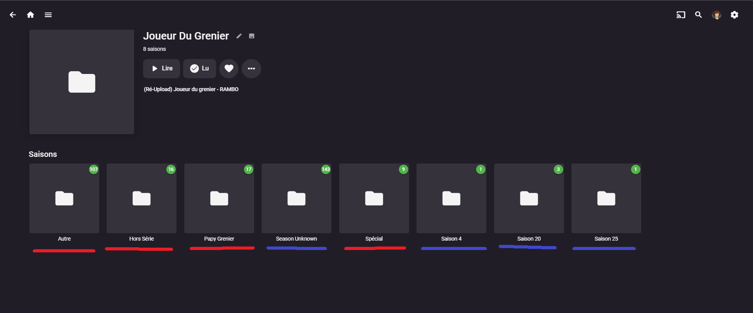Open the Saison 4 folder card

(x=451, y=198)
